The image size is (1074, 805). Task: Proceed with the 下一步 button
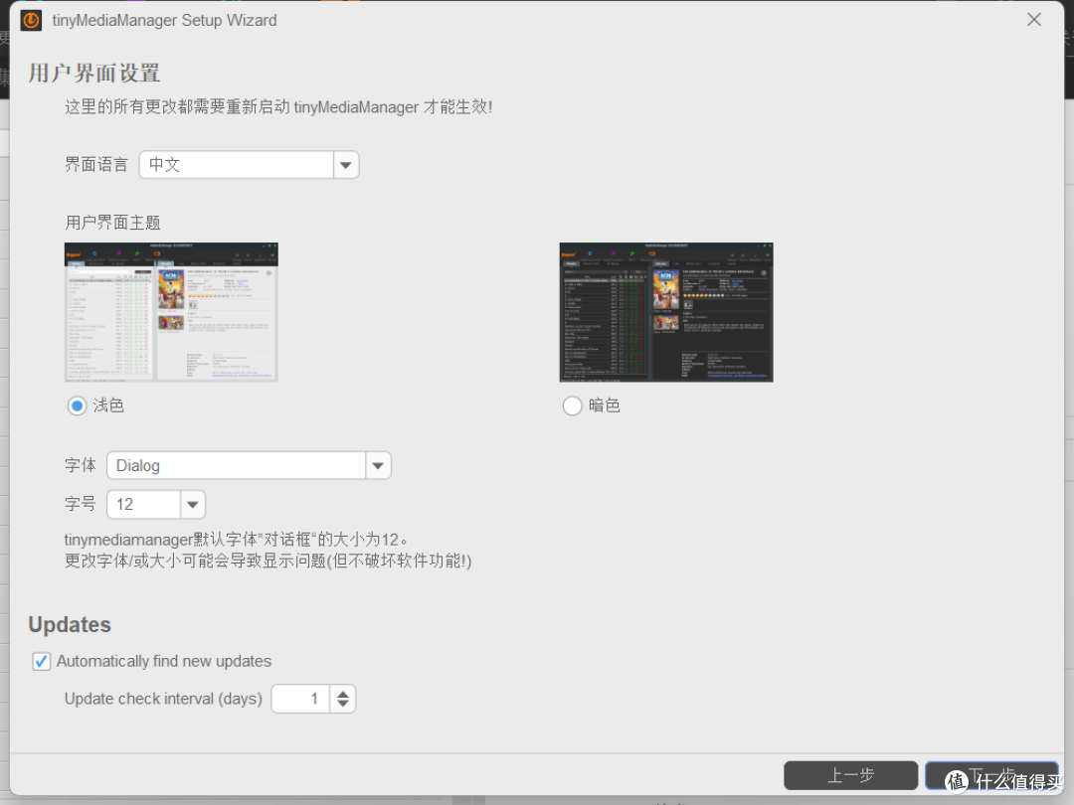(991, 775)
